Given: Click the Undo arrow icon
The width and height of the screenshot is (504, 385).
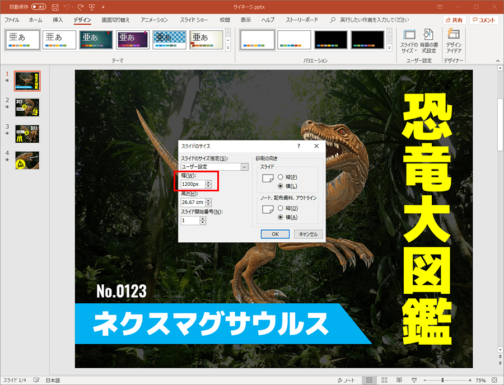Looking at the screenshot, I should pos(67,7).
